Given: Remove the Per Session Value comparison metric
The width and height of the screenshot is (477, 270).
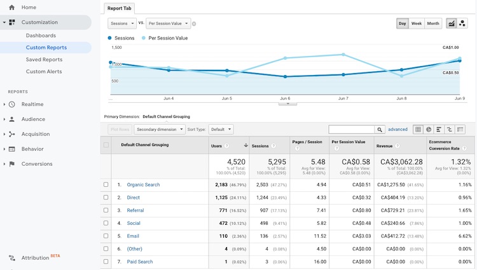Looking at the screenshot, I should [194, 24].
